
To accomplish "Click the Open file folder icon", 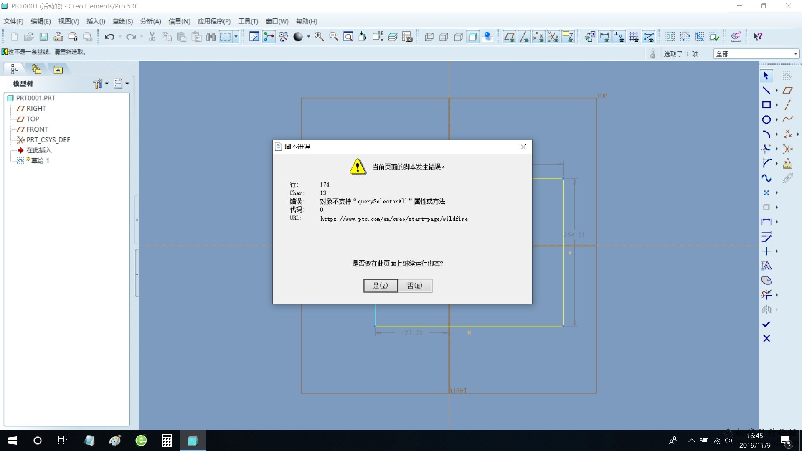I will point(29,37).
